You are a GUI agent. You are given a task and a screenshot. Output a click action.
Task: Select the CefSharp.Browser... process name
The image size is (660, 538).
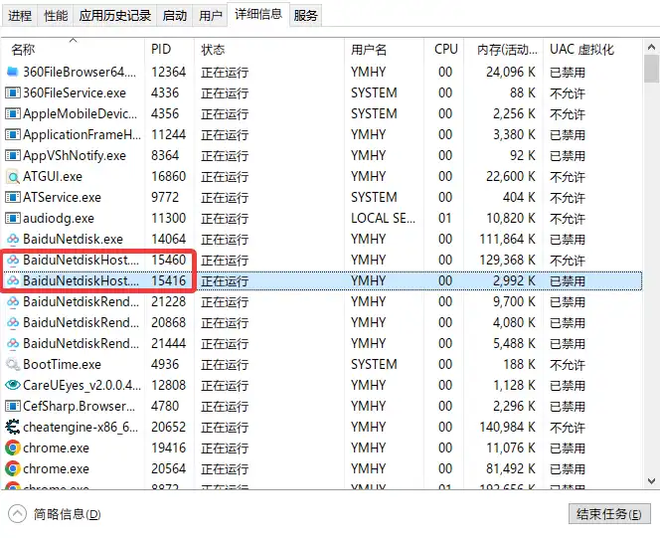pyautogui.click(x=80, y=407)
